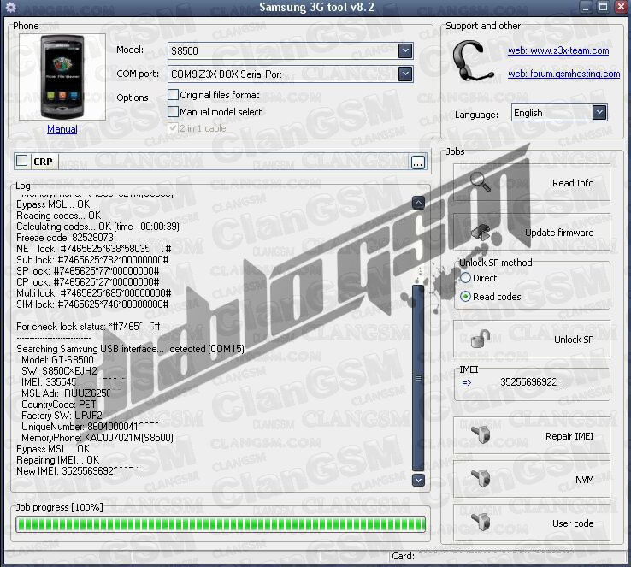
Task: Click the Factory SW: UPJF2 line
Action: (x=62, y=416)
